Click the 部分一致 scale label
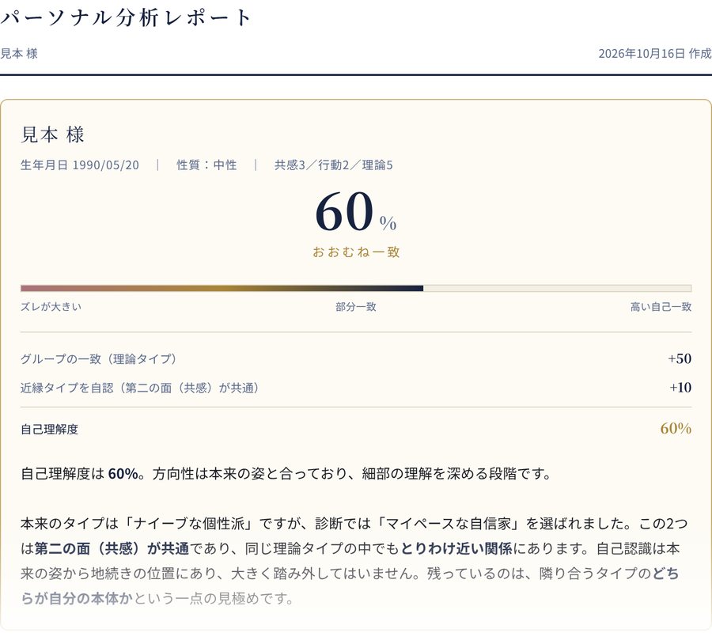Image resolution: width=712 pixels, height=644 pixels. 356,307
